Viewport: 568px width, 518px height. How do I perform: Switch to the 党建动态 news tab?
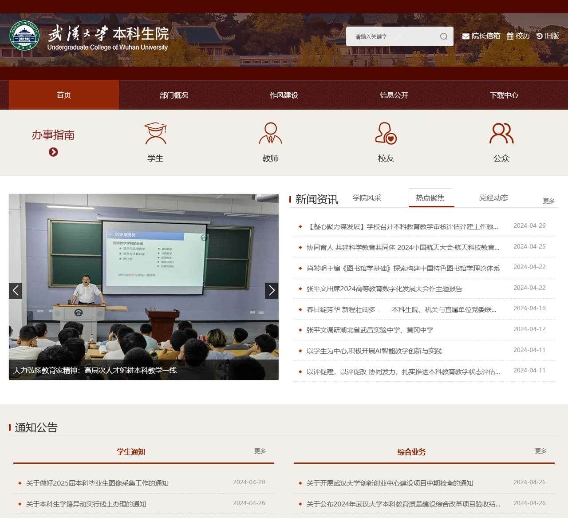click(x=493, y=198)
